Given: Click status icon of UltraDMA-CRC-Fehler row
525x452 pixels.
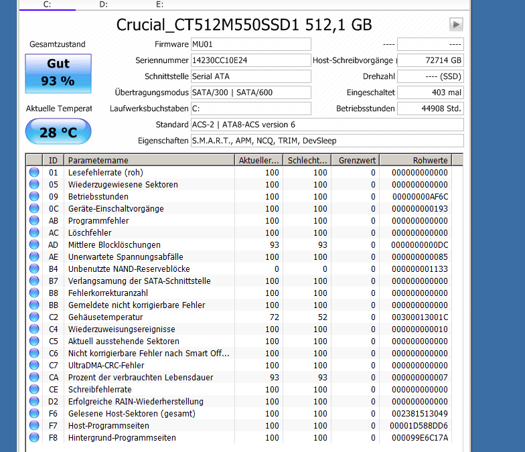Looking at the screenshot, I should pos(34,365).
